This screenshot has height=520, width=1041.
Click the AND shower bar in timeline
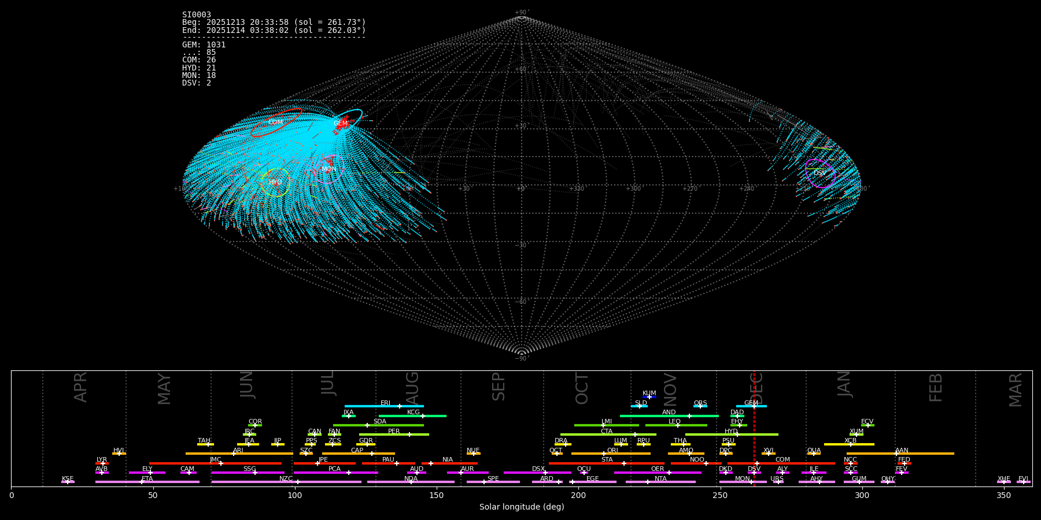(x=669, y=415)
